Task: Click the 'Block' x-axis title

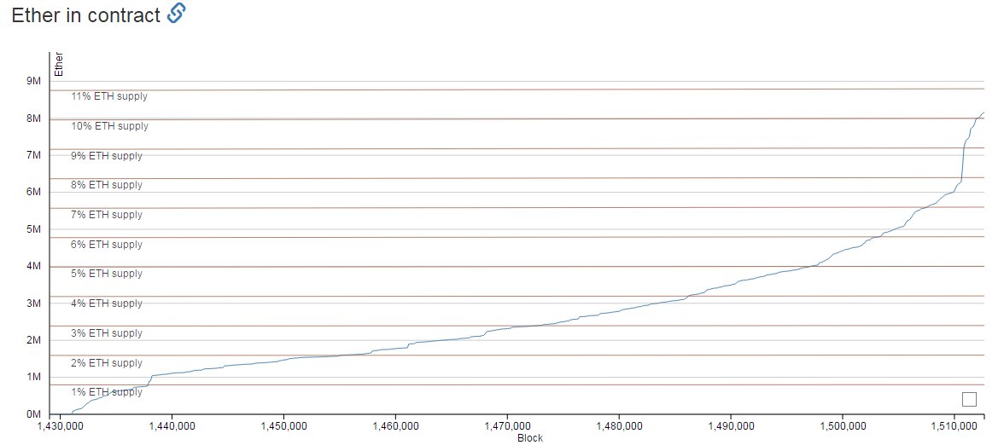Action: point(530,438)
